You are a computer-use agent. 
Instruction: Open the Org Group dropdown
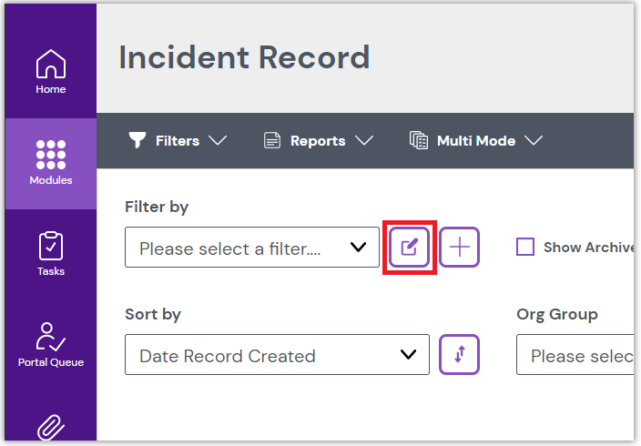575,355
